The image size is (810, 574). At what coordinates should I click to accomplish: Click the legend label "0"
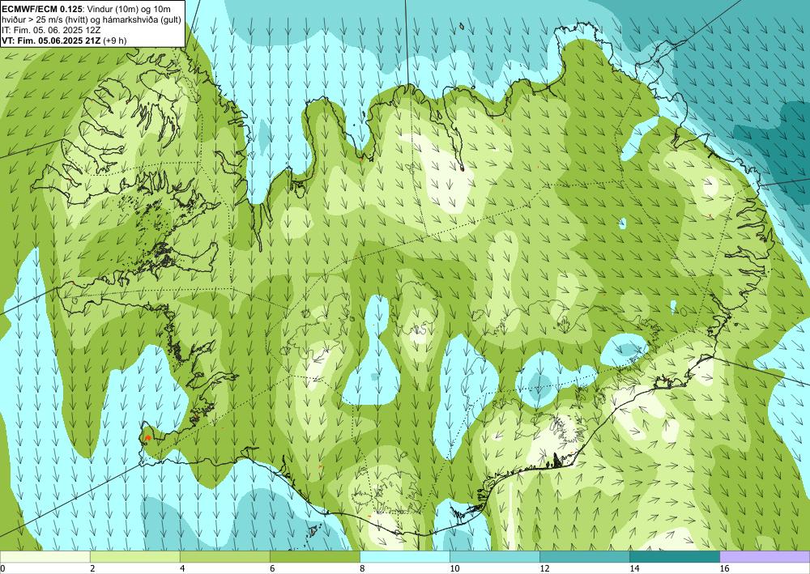click(x=2, y=568)
